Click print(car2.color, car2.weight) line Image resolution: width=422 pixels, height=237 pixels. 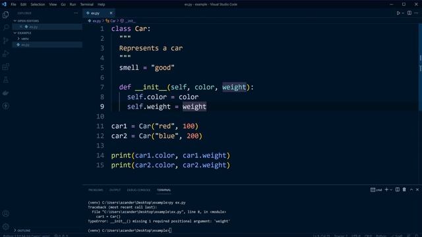[x=171, y=165]
